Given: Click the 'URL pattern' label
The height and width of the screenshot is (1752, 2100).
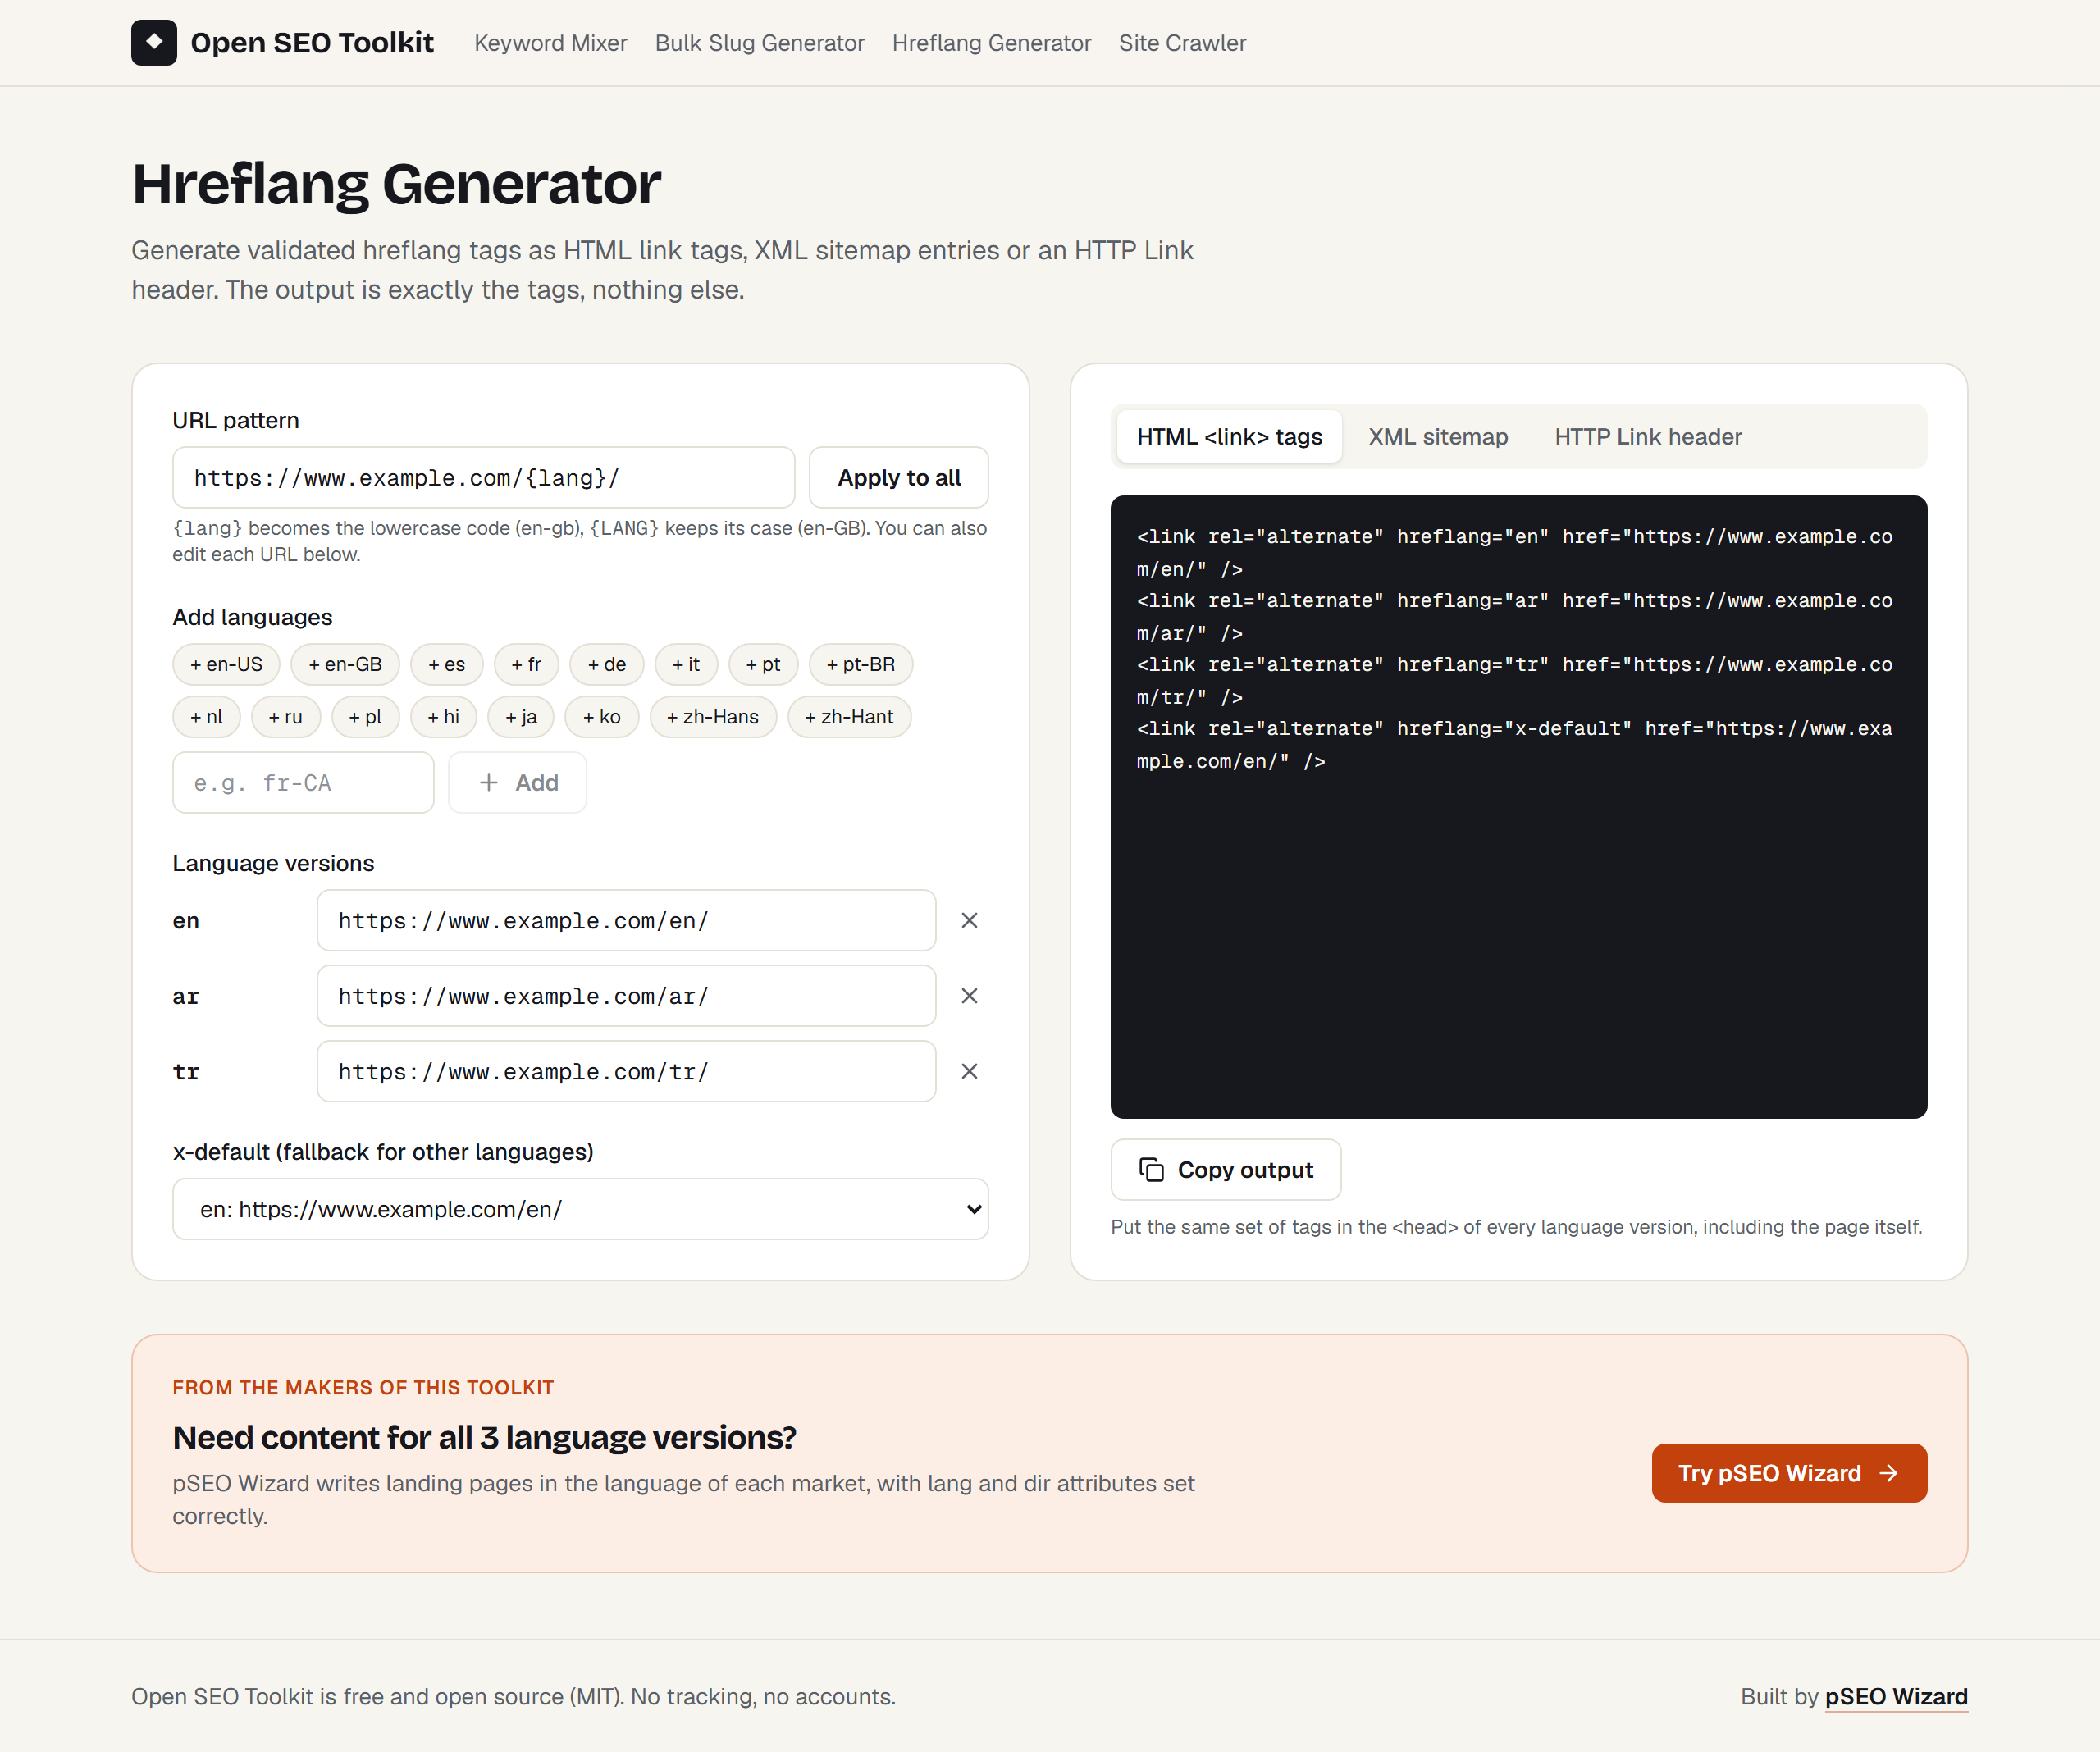Looking at the screenshot, I should [x=235, y=420].
